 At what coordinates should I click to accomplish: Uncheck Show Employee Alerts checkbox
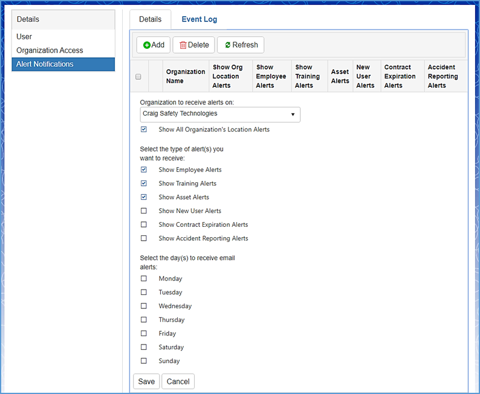pyautogui.click(x=144, y=170)
